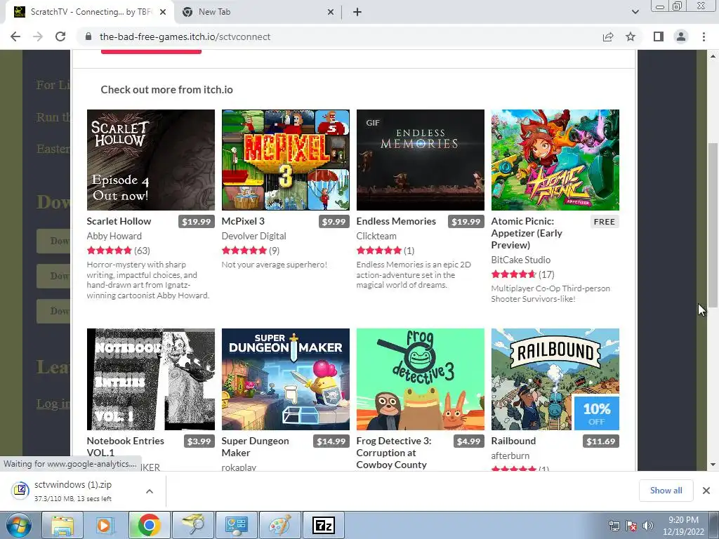Screen dimensions: 719x539
Task: Share this page via the share icon
Action: (x=608, y=36)
